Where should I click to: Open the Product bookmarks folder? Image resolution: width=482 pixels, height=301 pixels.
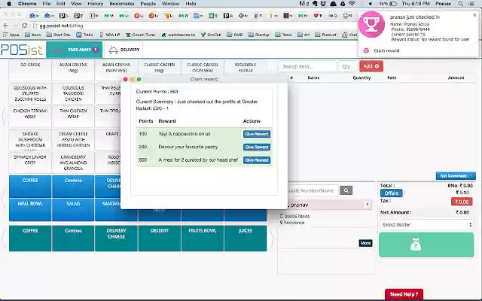click(326, 35)
